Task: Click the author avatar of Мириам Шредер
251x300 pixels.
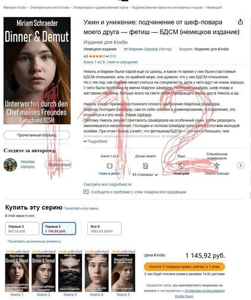Action: 10,165
